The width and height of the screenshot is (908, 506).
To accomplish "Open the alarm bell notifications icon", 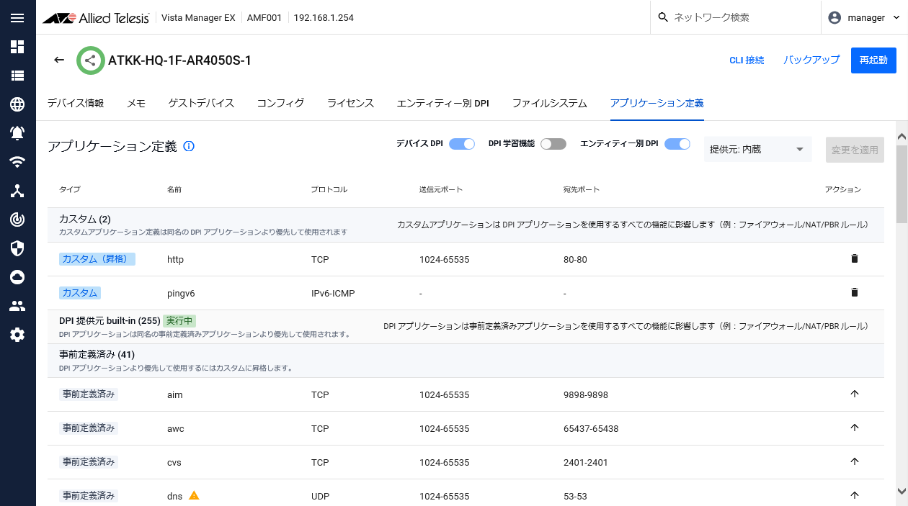I will 17,133.
